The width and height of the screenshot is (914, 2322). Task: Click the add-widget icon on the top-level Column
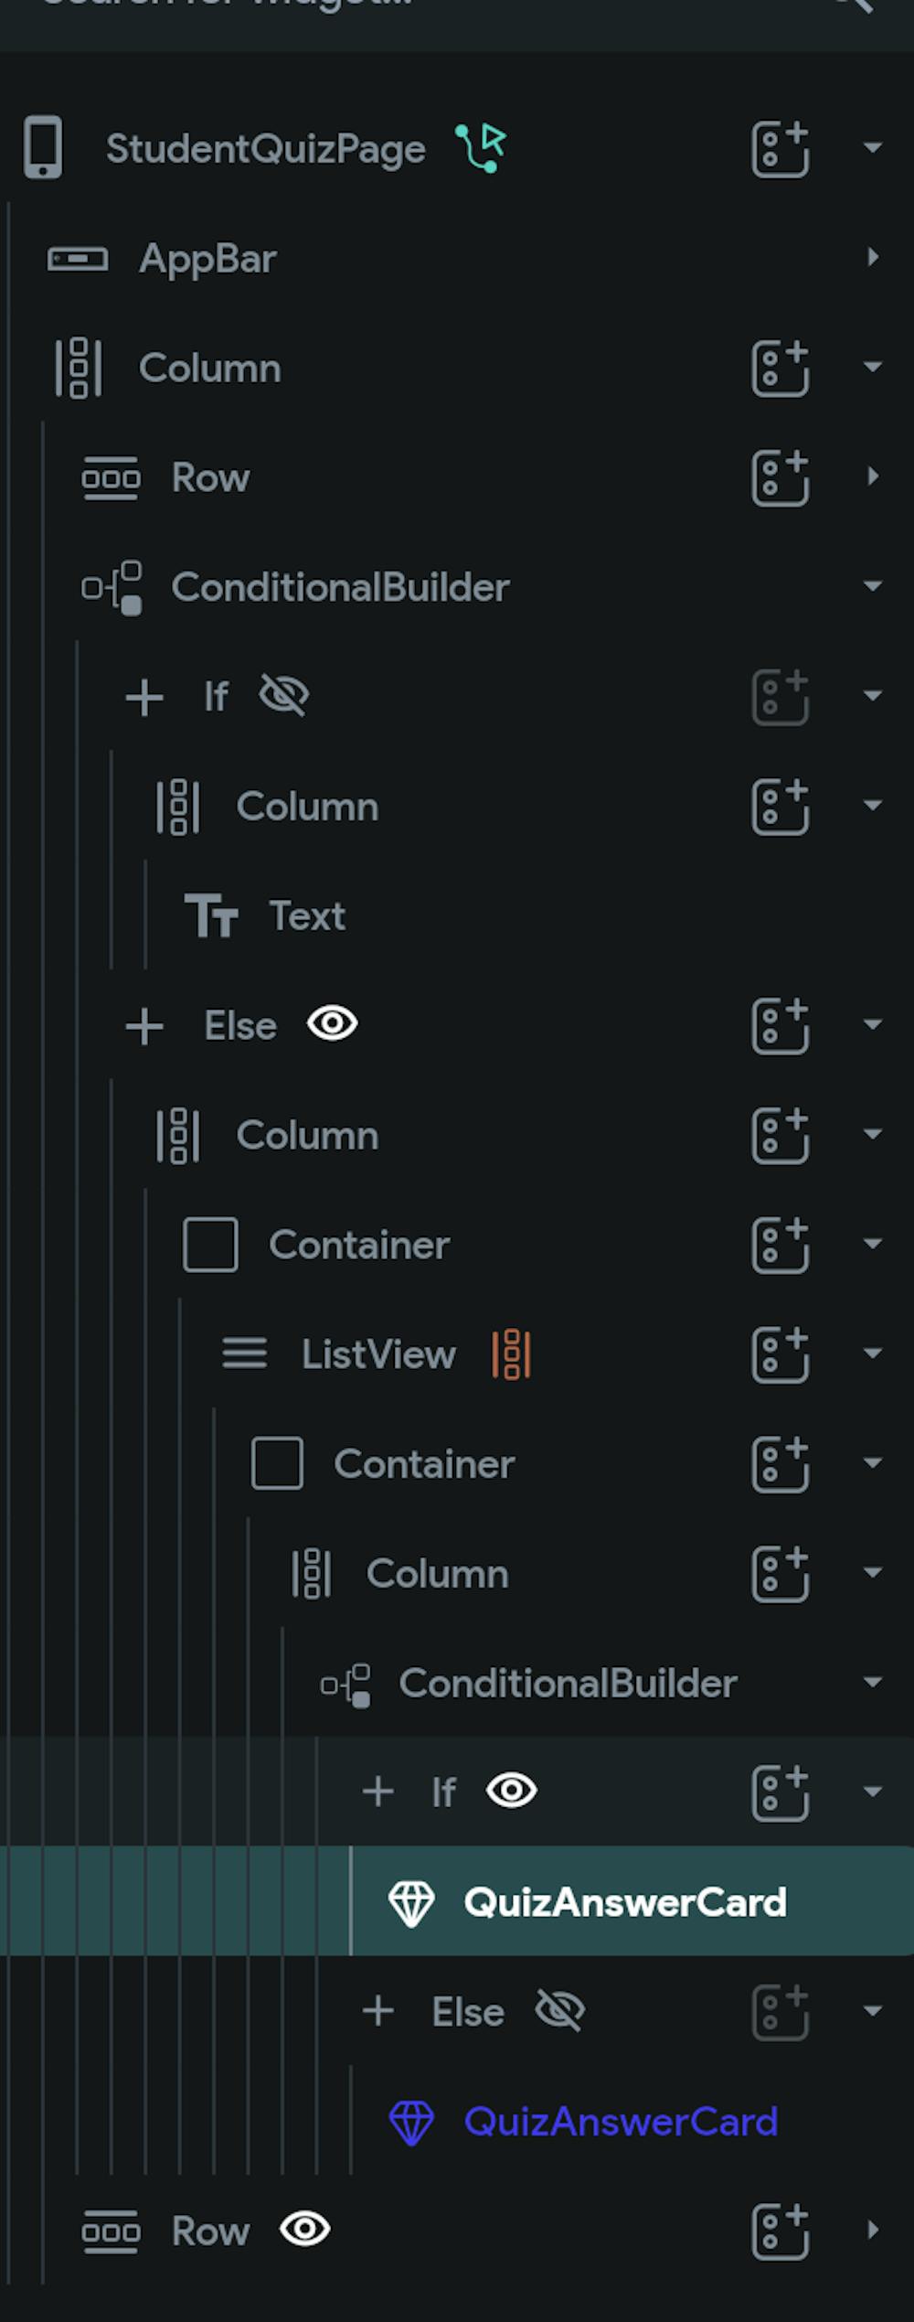[780, 368]
